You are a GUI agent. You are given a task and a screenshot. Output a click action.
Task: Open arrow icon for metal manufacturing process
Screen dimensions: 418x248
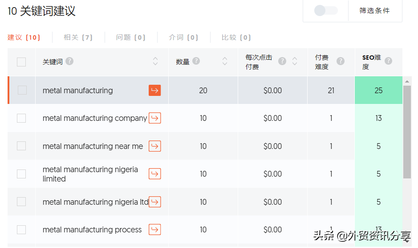tap(154, 230)
